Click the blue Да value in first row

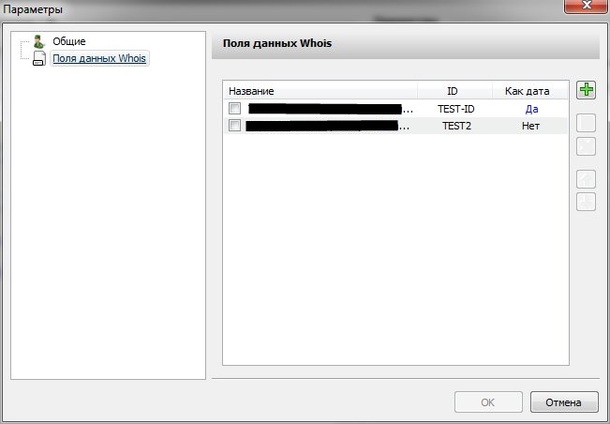click(531, 109)
